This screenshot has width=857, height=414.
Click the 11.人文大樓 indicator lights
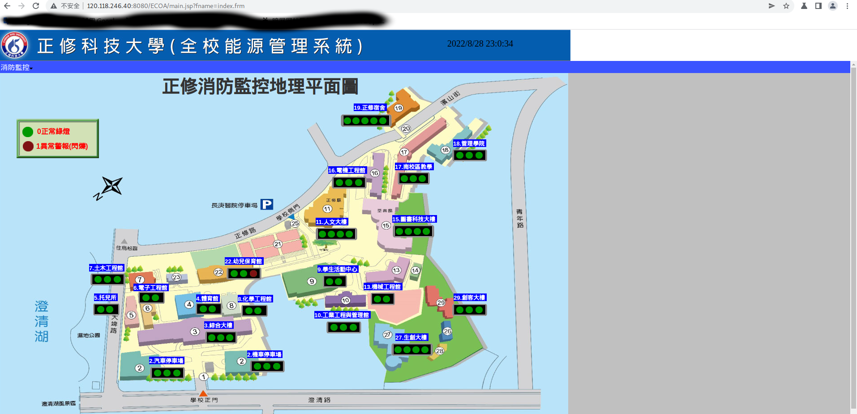pyautogui.click(x=336, y=234)
